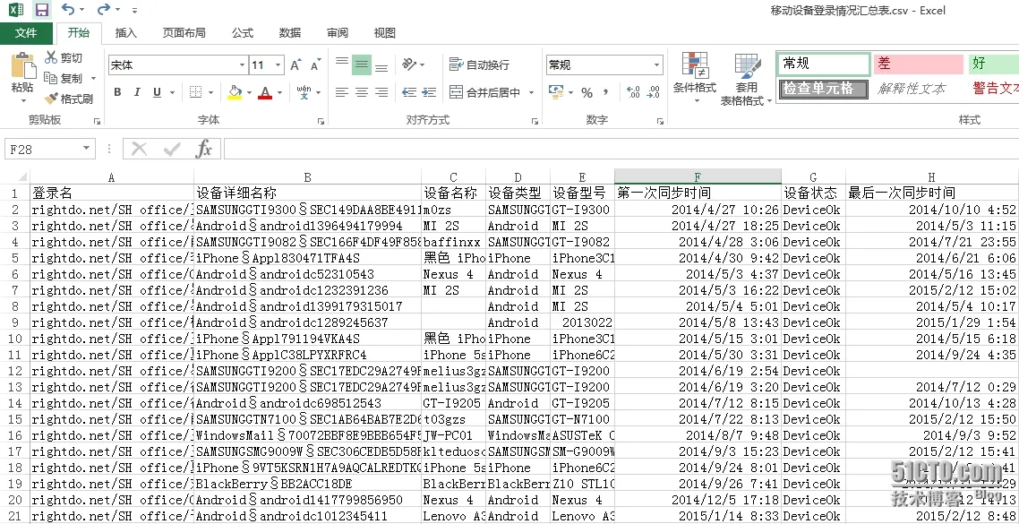Increase font size with the larger A icon

click(295, 65)
